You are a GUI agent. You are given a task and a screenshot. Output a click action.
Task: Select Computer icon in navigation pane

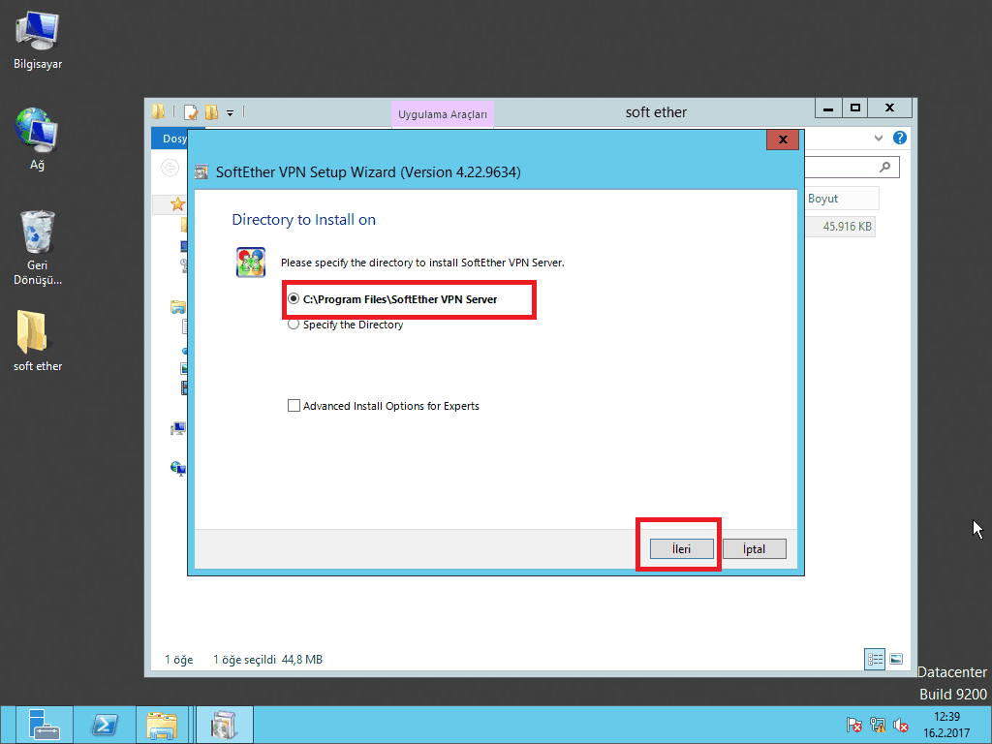pos(178,428)
